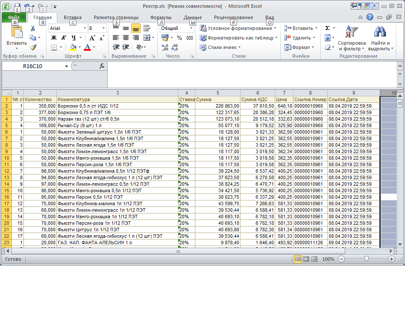Toggle top vertical alignment
Screen dimensions: 405x328
coord(116,28)
